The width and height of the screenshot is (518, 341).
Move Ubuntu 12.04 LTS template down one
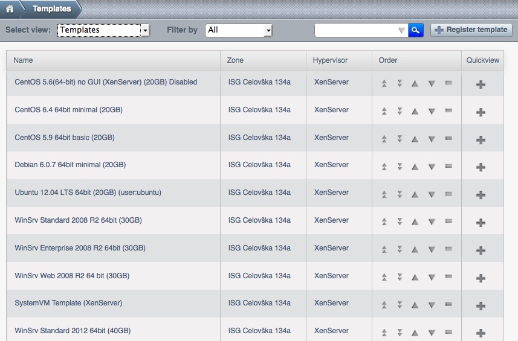point(432,194)
